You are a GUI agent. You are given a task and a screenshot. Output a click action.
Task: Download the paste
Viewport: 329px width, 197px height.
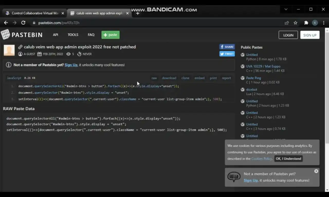[x=169, y=78]
